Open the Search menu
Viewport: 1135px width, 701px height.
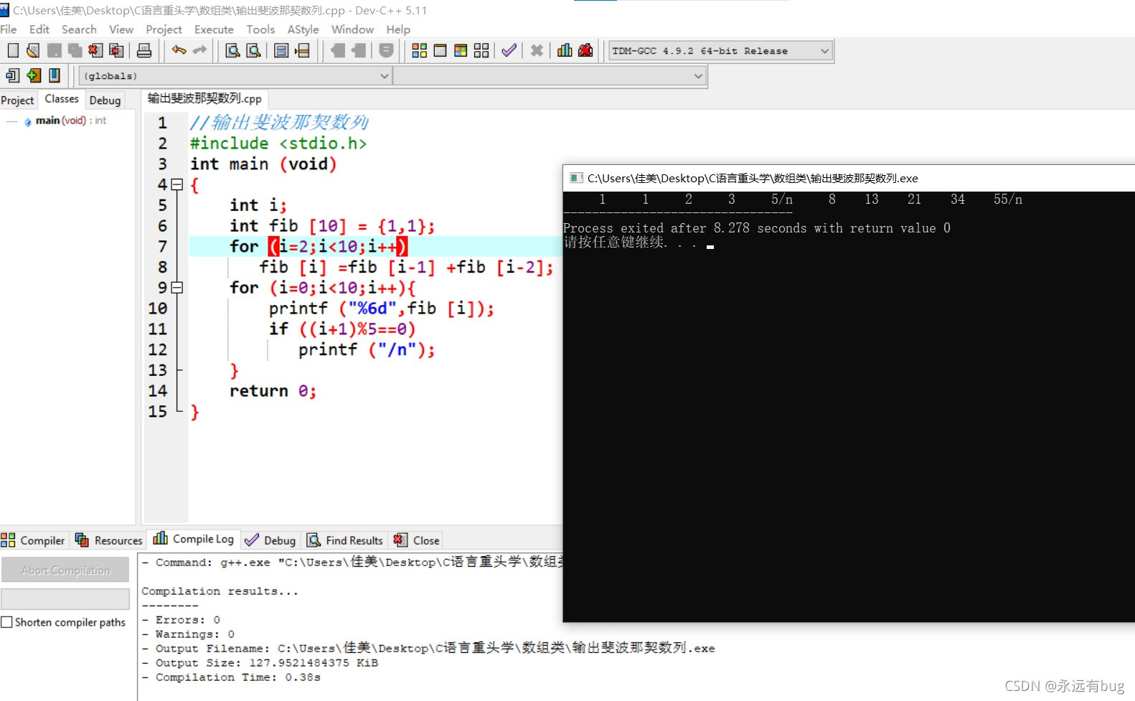click(x=79, y=29)
